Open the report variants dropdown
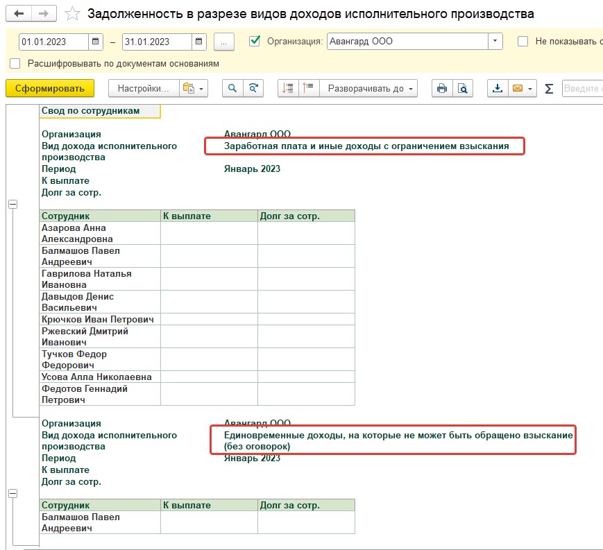603x550 pixels. click(x=194, y=88)
